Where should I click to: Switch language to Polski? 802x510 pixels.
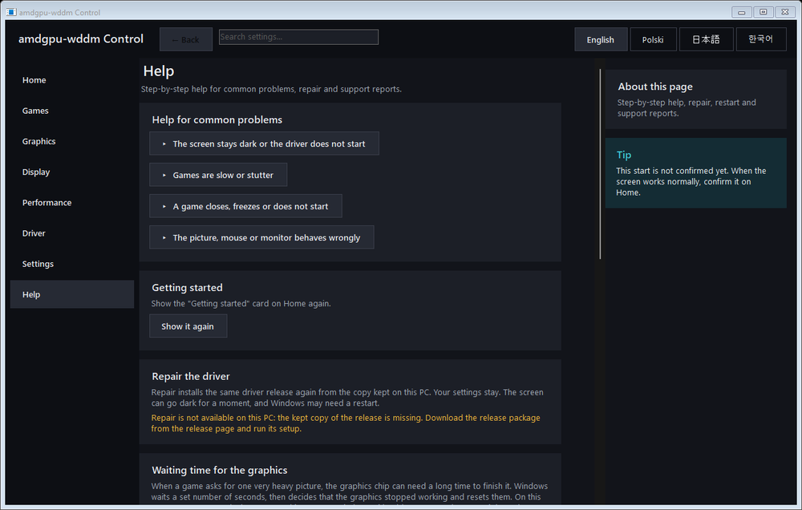(x=653, y=39)
